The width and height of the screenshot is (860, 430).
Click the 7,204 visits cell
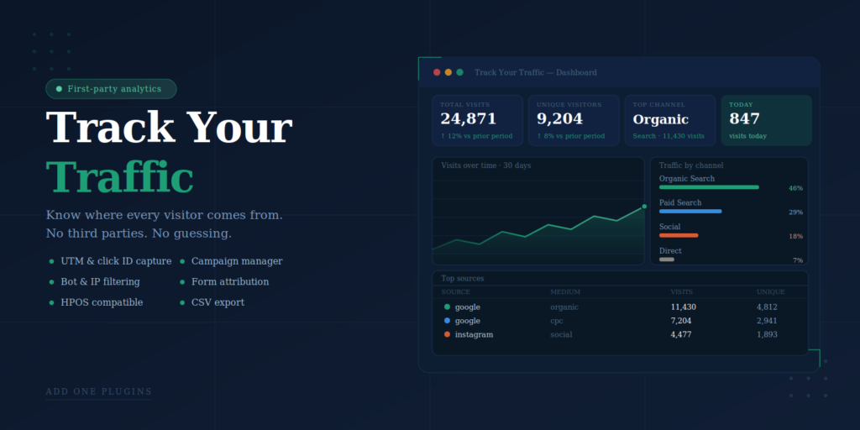tap(681, 321)
